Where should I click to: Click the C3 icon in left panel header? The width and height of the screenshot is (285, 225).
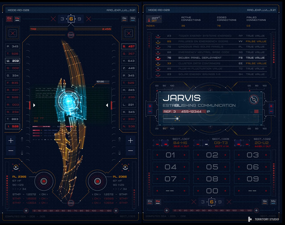9,18
